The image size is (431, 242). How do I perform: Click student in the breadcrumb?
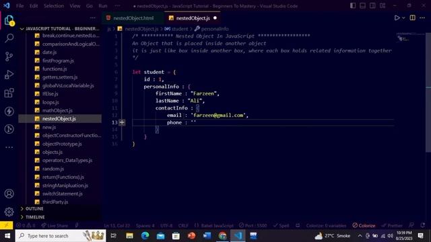tap(180, 29)
